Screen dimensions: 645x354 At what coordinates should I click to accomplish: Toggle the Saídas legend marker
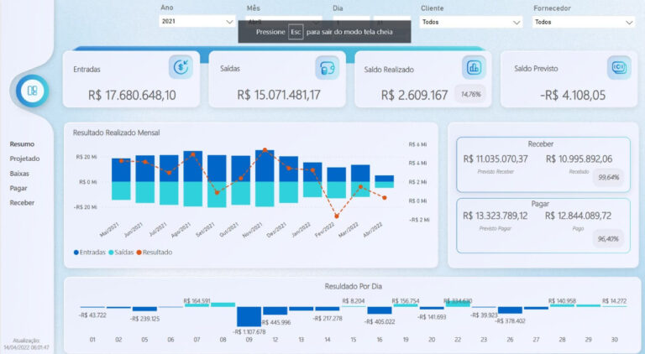111,252
